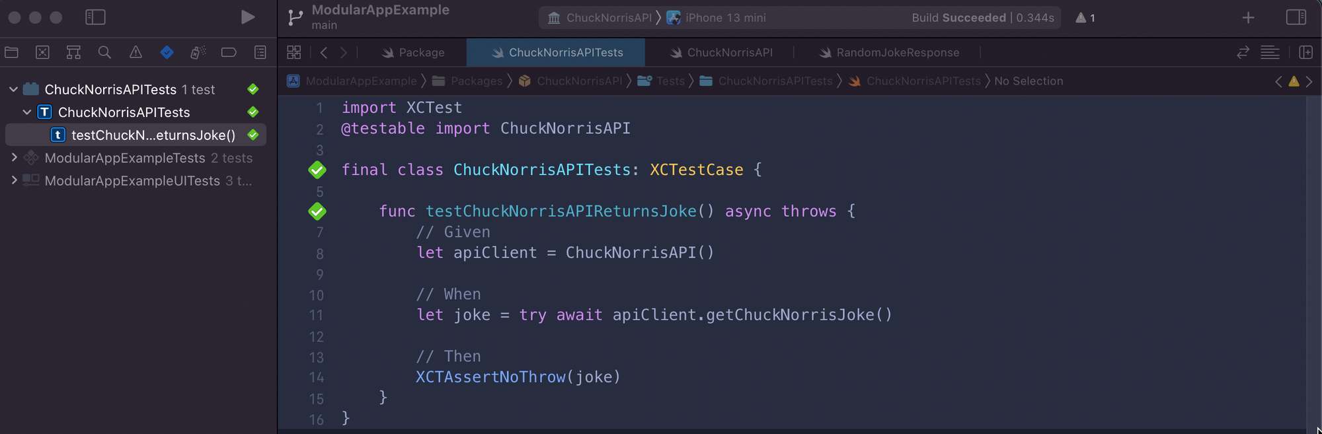The height and width of the screenshot is (434, 1322).
Task: Choose destination iPhone 13 mini
Action: tap(717, 18)
